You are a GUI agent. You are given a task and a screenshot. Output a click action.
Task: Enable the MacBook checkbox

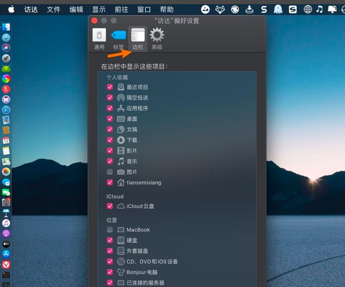[110, 230]
